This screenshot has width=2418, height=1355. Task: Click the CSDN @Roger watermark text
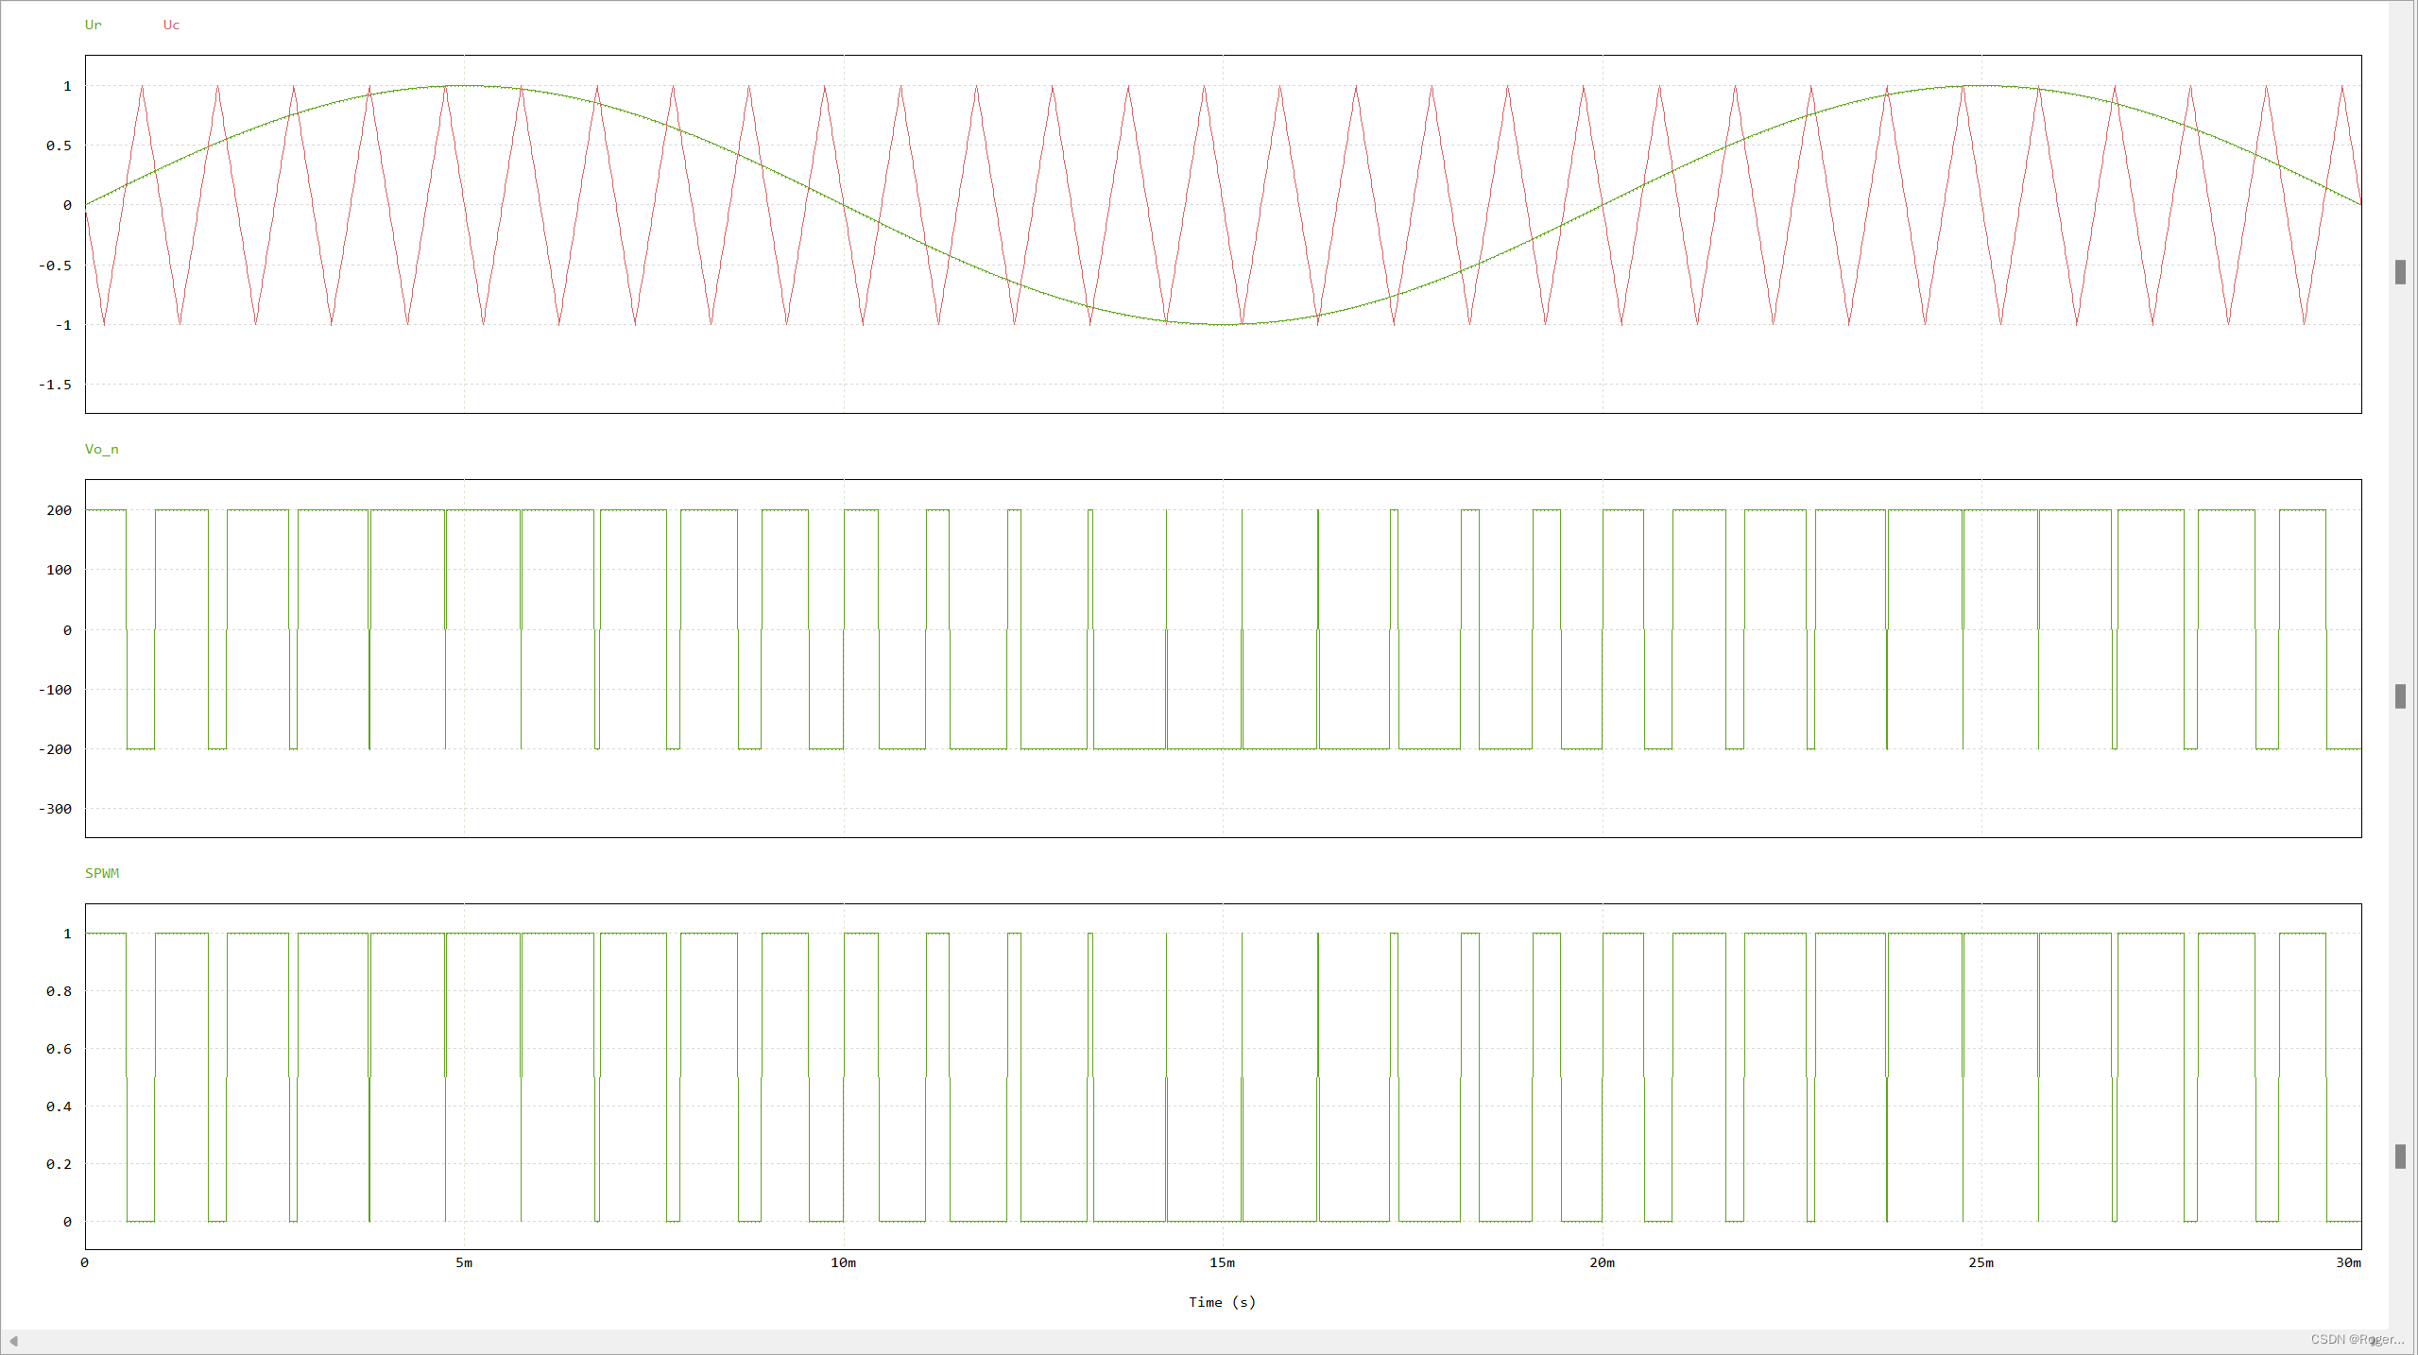[x=2357, y=1339]
